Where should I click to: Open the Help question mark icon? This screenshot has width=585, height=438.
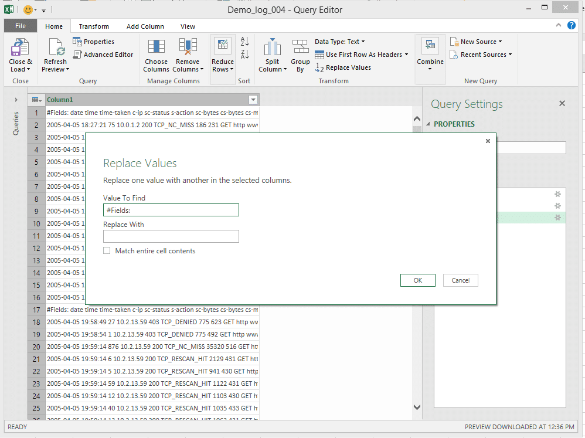pyautogui.click(x=571, y=25)
